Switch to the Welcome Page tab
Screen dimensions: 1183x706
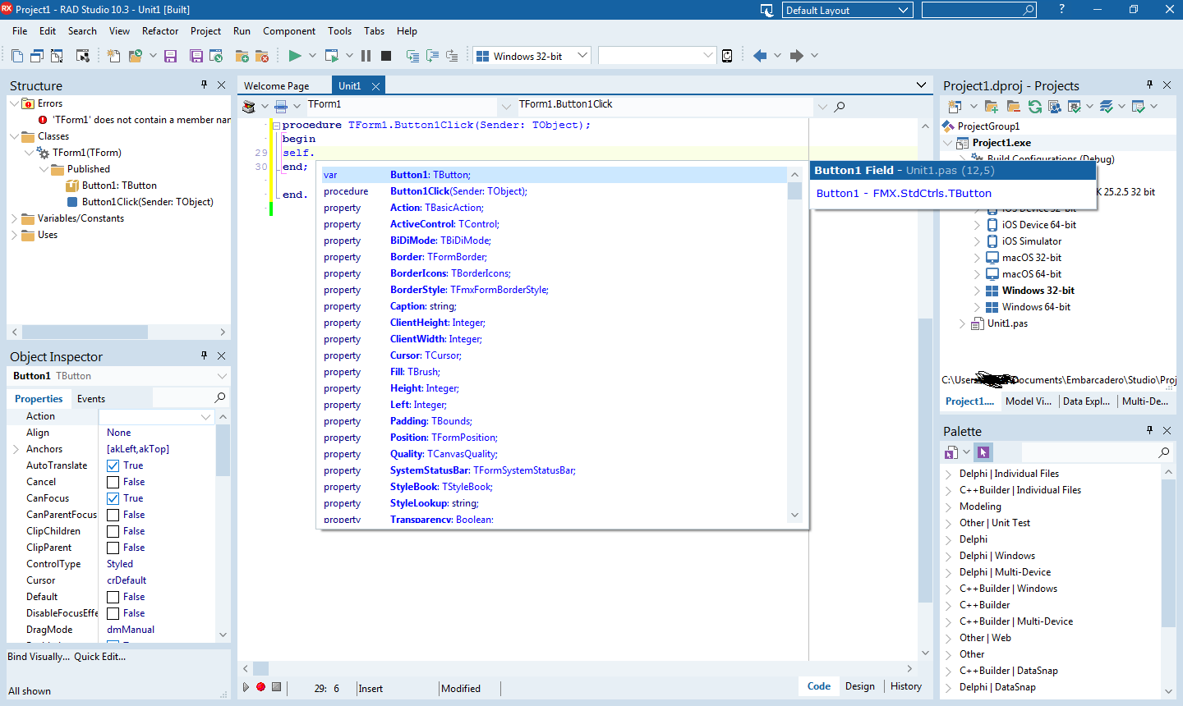(277, 85)
